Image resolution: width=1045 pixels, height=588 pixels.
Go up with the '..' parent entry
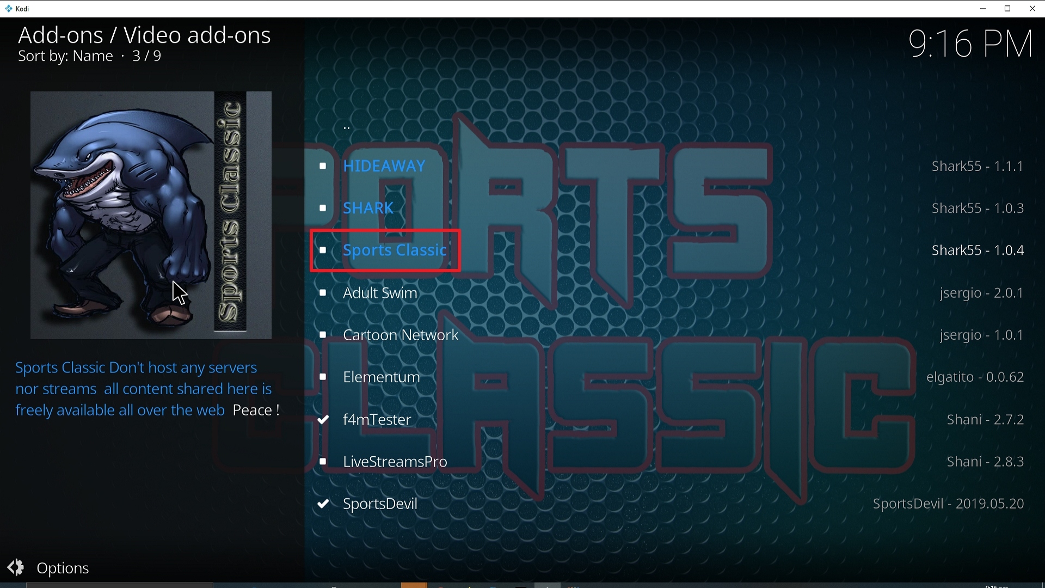pyautogui.click(x=347, y=128)
